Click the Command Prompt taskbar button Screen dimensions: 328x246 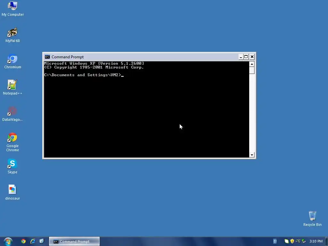tap(74, 242)
